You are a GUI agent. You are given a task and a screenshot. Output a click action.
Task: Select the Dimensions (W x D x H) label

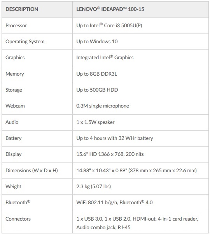click(x=32, y=171)
